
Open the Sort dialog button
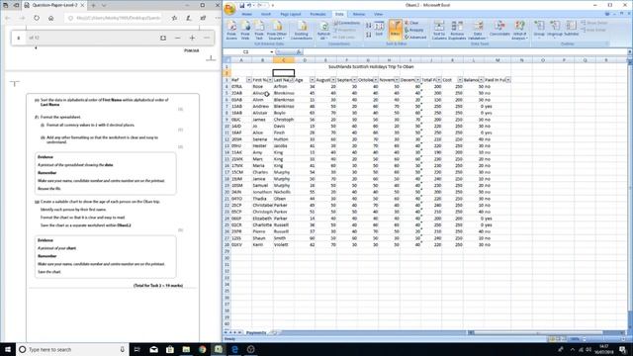tap(379, 29)
